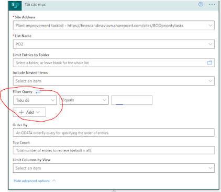Click the Order By input field

pyautogui.click(x=114, y=133)
